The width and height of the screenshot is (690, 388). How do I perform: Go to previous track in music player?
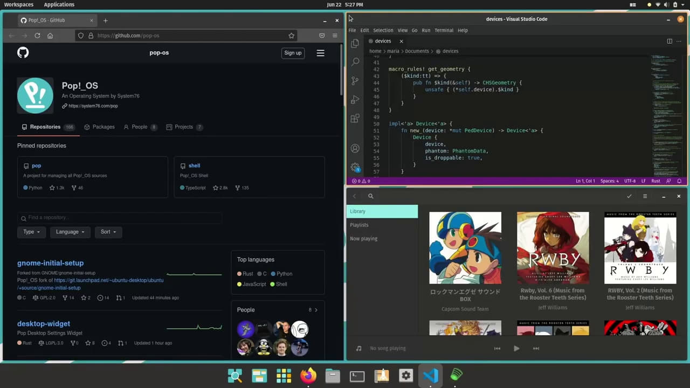pos(497,348)
